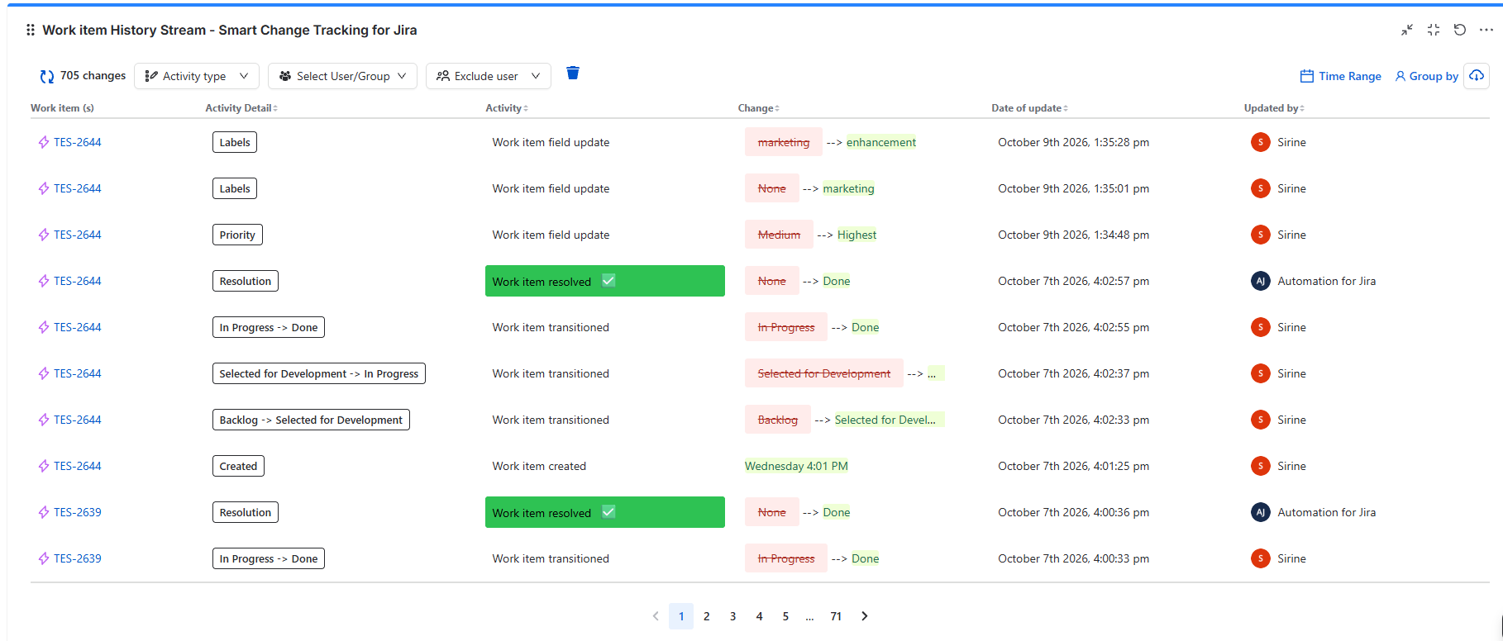Go to page 4 of results
The image size is (1503, 641).
click(760, 616)
